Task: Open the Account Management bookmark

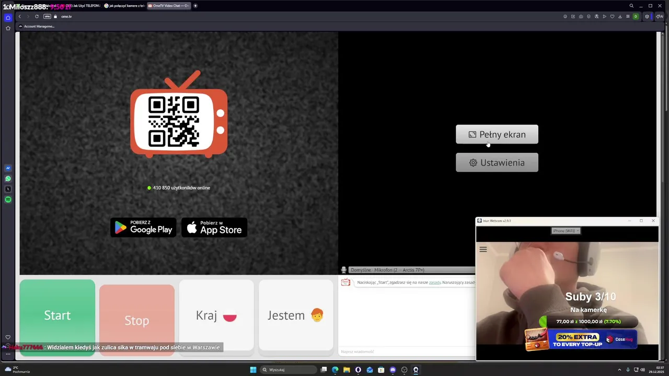Action: (x=37, y=26)
